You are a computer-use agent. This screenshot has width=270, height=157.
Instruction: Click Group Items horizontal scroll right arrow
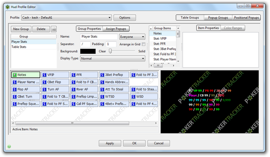coord(174,66)
